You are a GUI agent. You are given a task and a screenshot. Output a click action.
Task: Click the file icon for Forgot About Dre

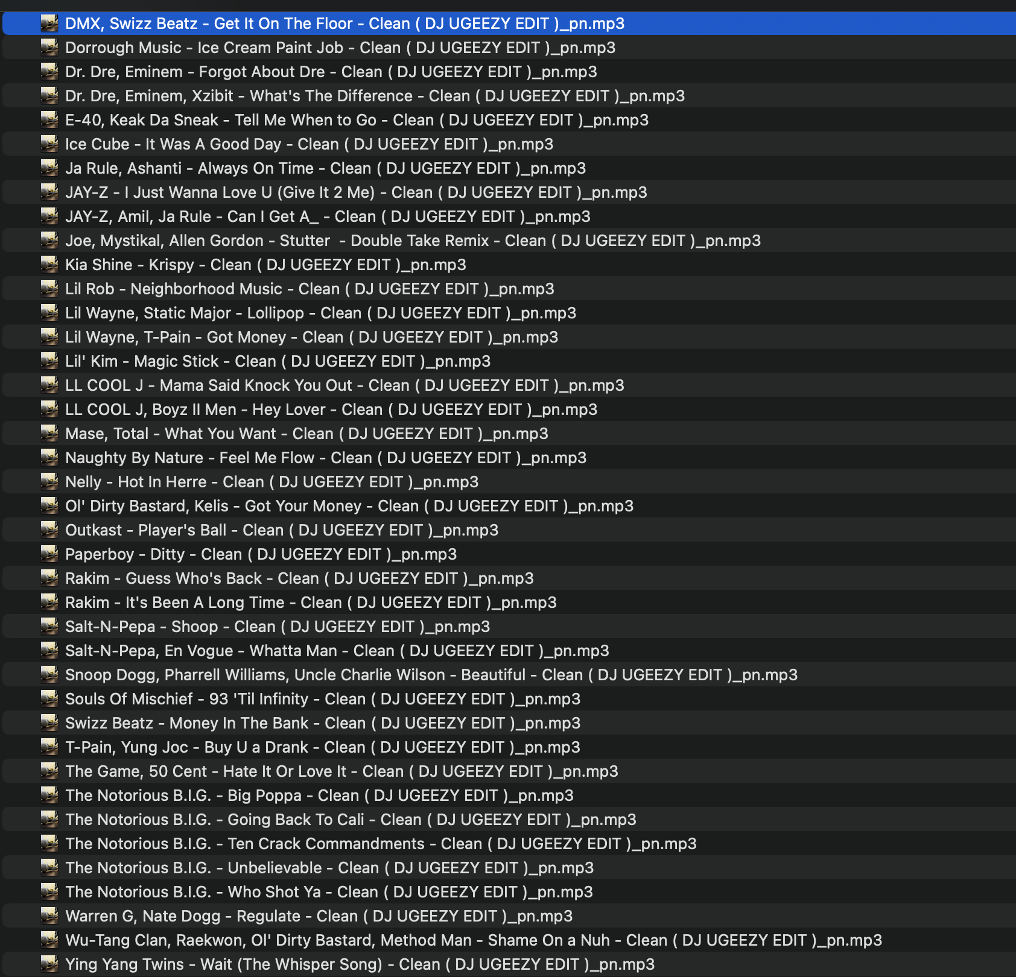click(49, 72)
